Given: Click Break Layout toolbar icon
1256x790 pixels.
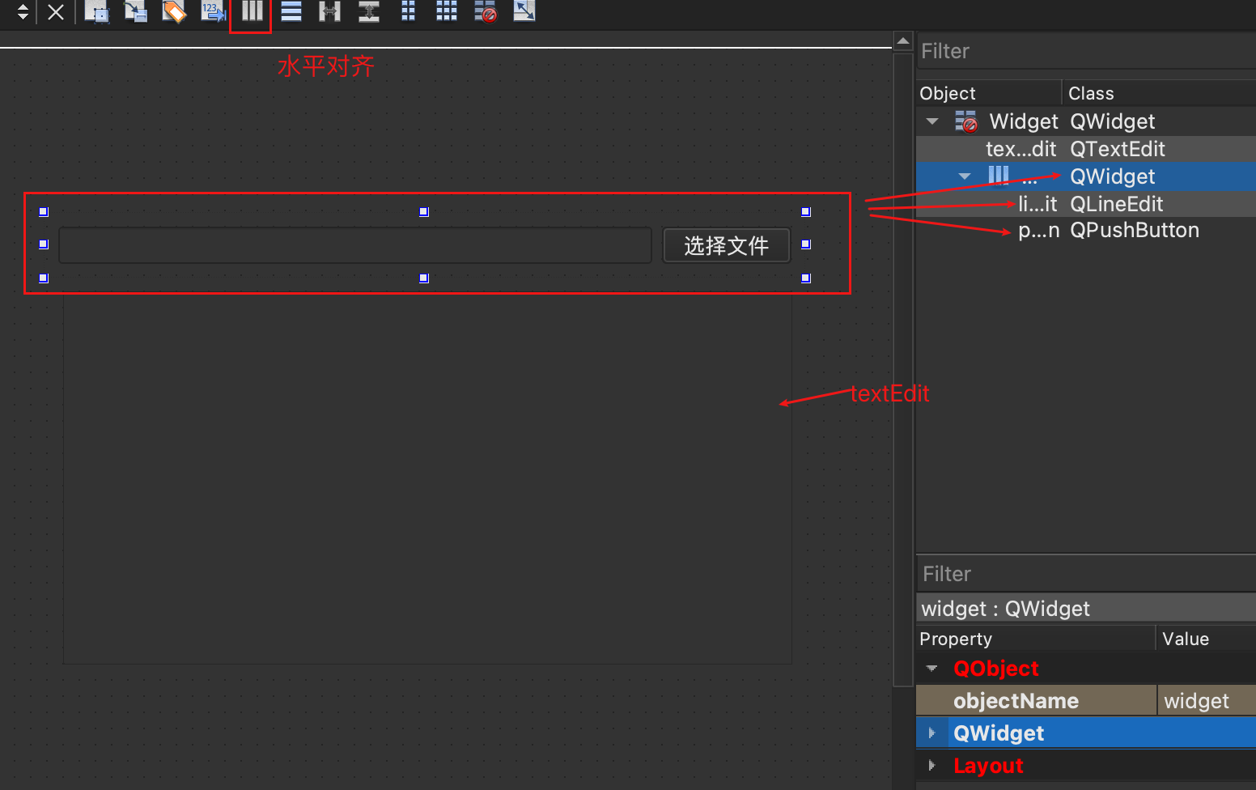Looking at the screenshot, I should (x=486, y=11).
